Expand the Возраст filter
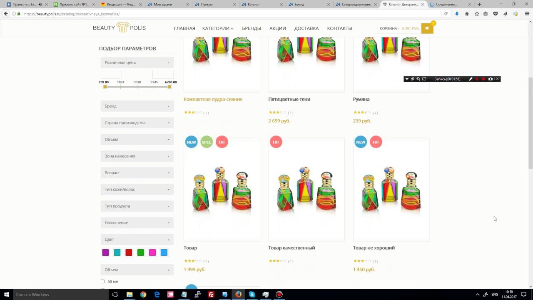The height and width of the screenshot is (300, 533). coord(137,173)
